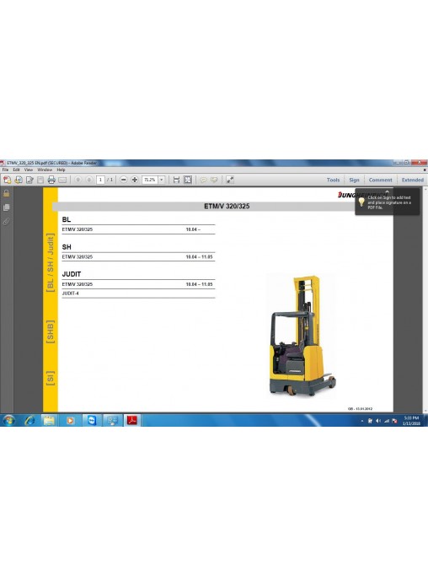Click the security lock icon in left panel
Screen dimensions: 428x587
[7, 193]
